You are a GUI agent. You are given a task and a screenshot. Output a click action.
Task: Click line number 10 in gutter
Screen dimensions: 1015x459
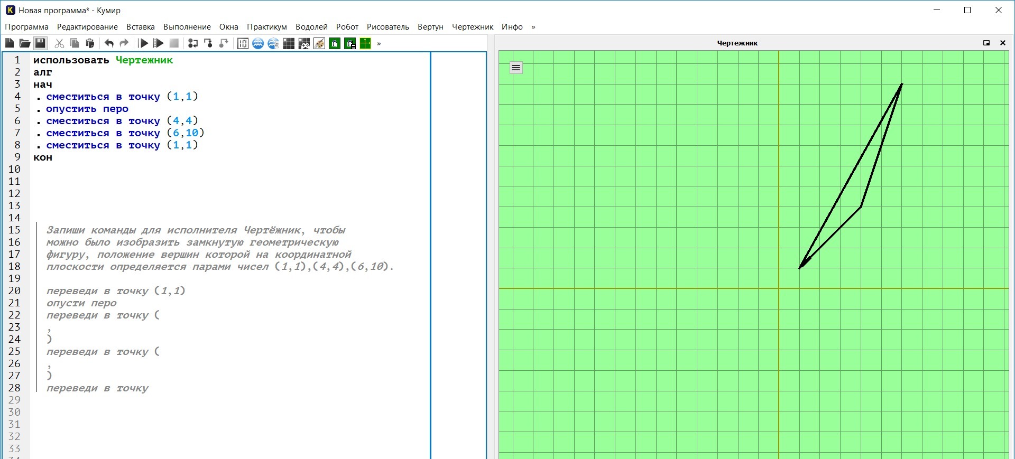[x=14, y=170]
